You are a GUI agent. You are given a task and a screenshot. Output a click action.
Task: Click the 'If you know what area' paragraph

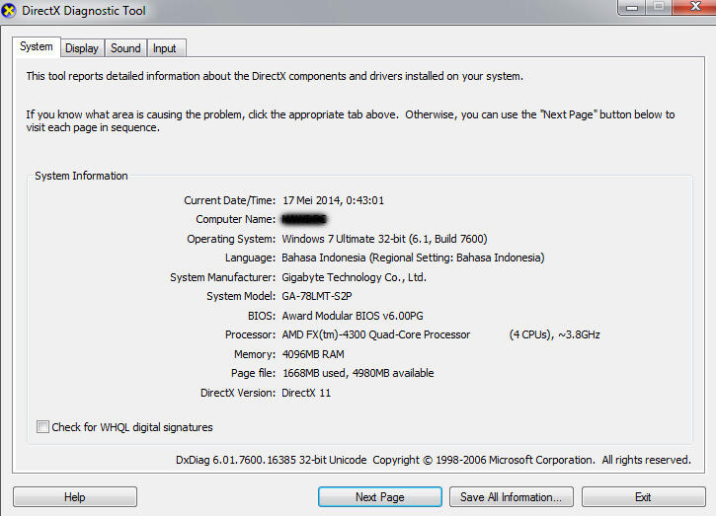coord(351,121)
